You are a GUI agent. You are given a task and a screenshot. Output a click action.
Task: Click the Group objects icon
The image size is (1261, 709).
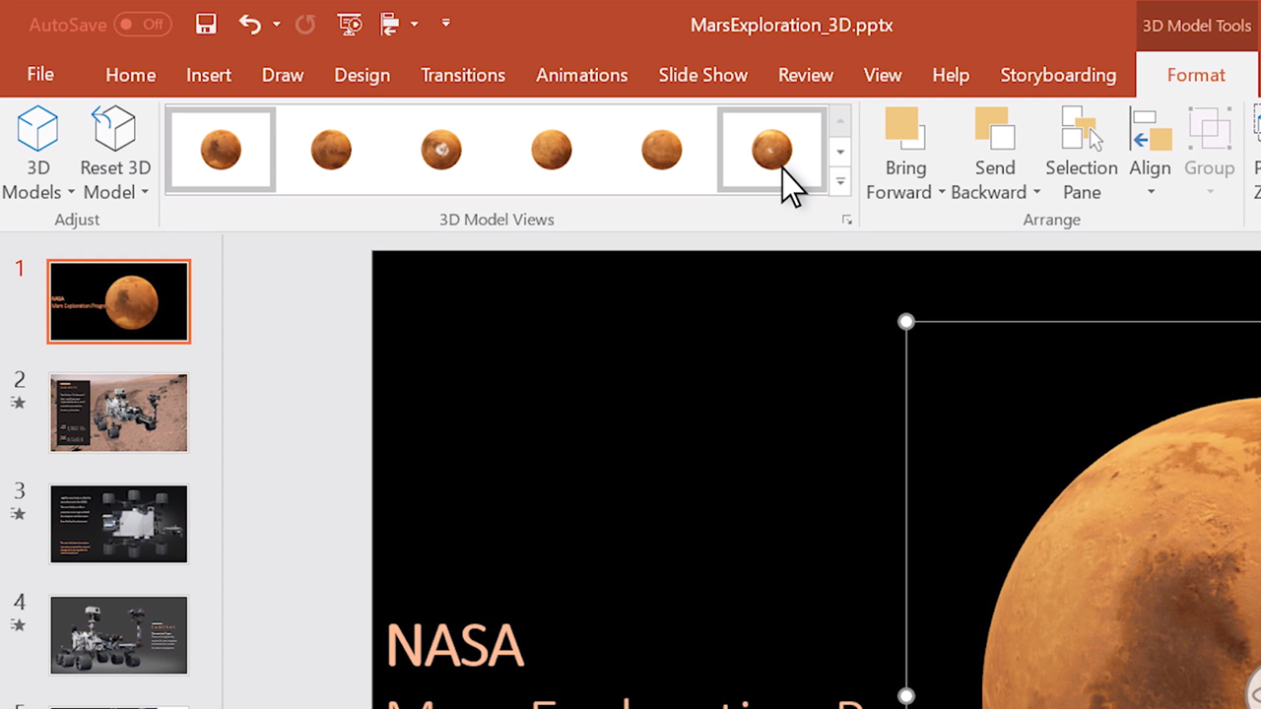[x=1210, y=129]
